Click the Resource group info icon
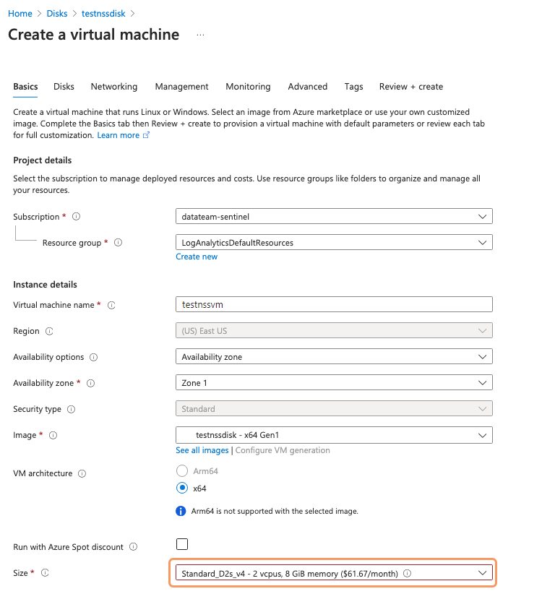 [x=118, y=243]
